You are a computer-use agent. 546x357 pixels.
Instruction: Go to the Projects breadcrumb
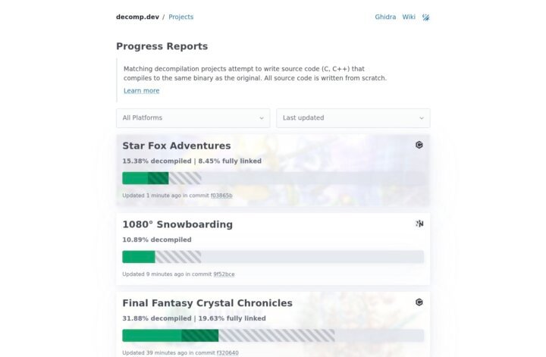(180, 17)
